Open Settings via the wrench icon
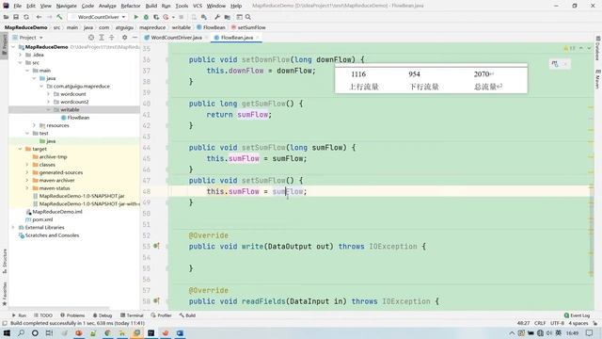Screen dimensions: 602x339 [x=217, y=17]
